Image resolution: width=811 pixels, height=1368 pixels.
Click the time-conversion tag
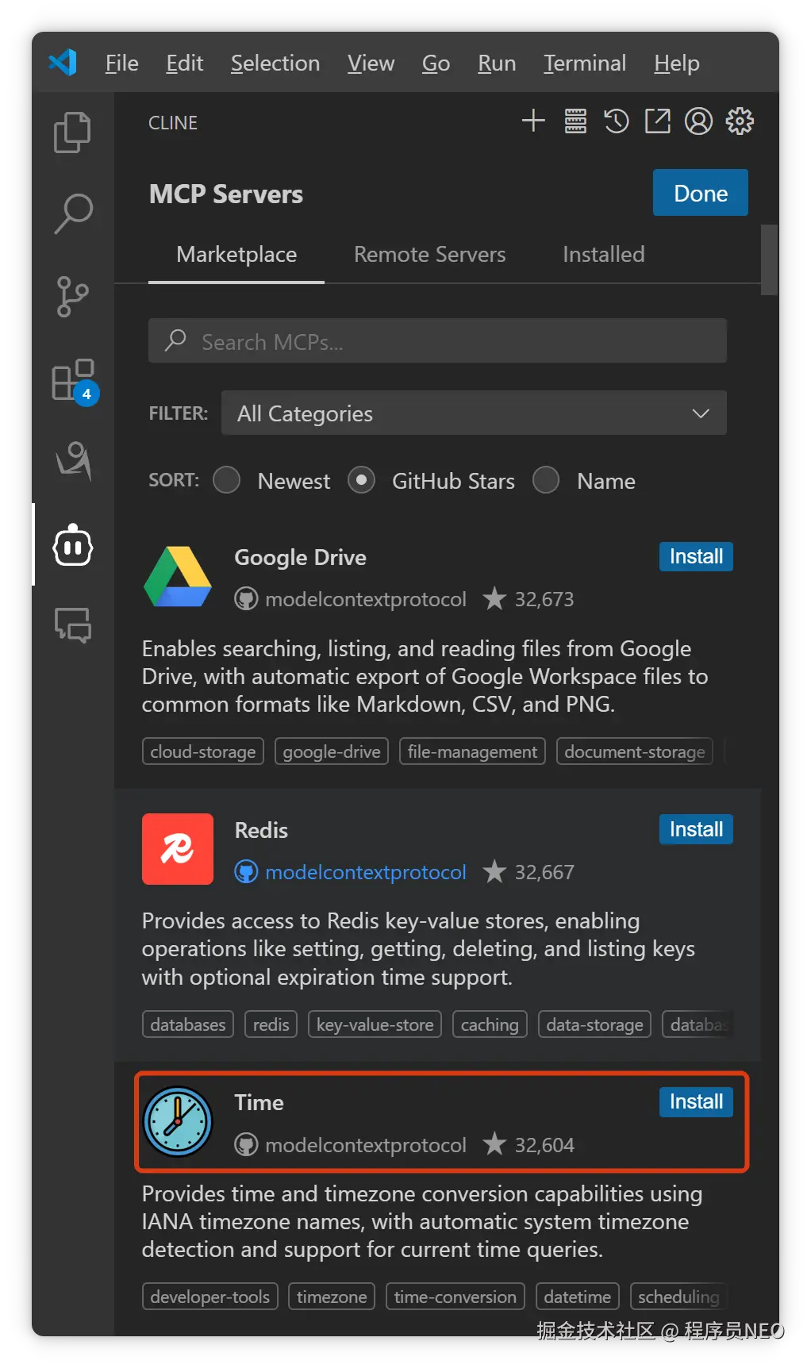pos(455,1297)
